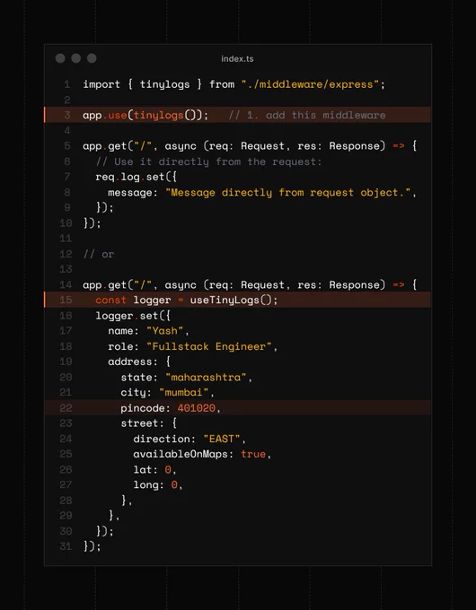Click the 'availableOnMaps:' key
The image size is (476, 610).
pyautogui.click(x=183, y=454)
